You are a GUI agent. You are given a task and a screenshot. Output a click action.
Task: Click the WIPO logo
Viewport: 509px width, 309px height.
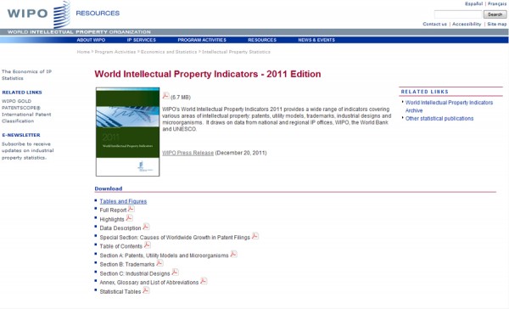pyautogui.click(x=39, y=14)
